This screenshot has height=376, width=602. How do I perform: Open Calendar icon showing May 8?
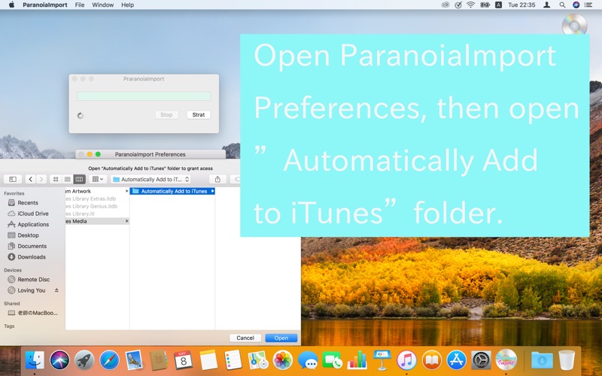(184, 361)
